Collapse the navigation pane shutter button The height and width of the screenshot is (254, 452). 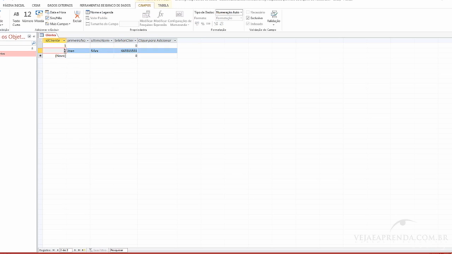(x=34, y=37)
